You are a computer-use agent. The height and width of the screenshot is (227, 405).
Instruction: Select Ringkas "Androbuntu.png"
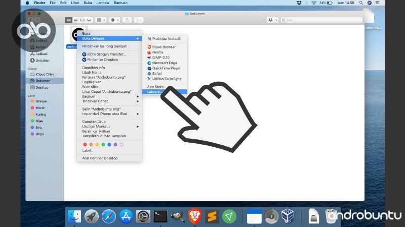[109, 77]
